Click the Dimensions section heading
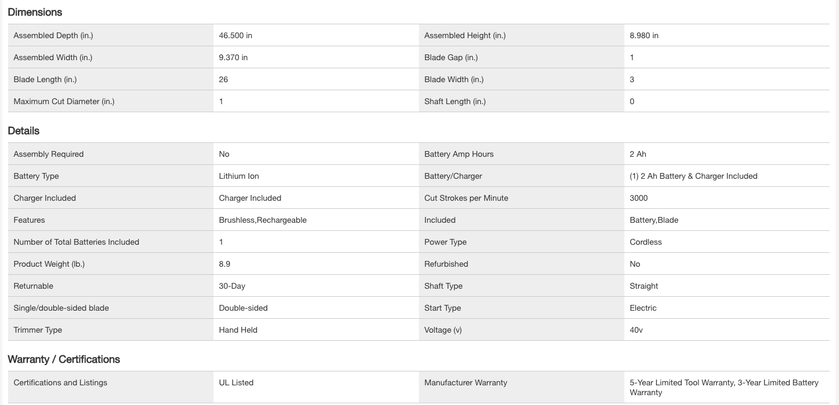 coord(35,12)
